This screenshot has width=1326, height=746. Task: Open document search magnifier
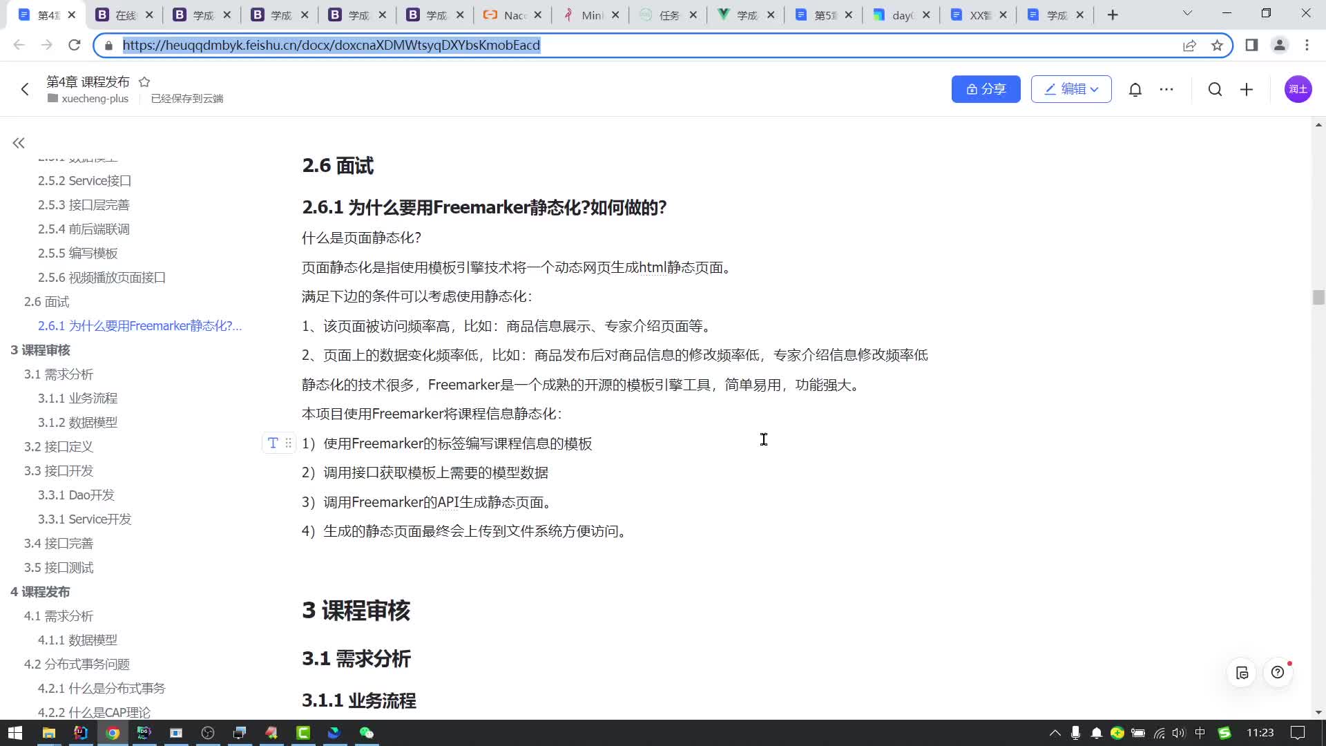[1215, 89]
